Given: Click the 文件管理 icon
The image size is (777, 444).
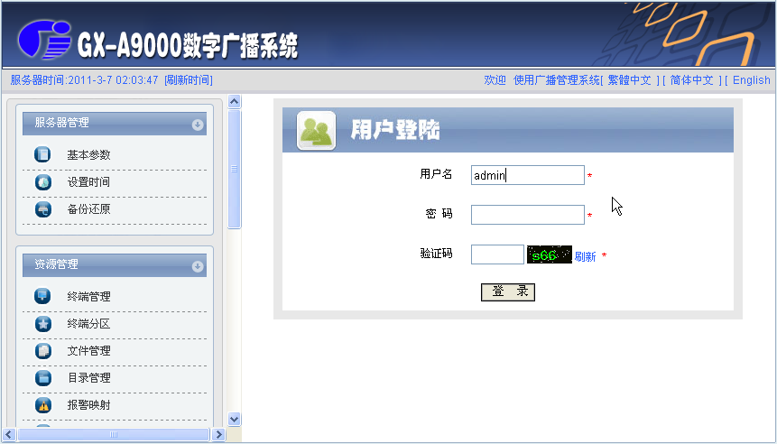Looking at the screenshot, I should (43, 350).
